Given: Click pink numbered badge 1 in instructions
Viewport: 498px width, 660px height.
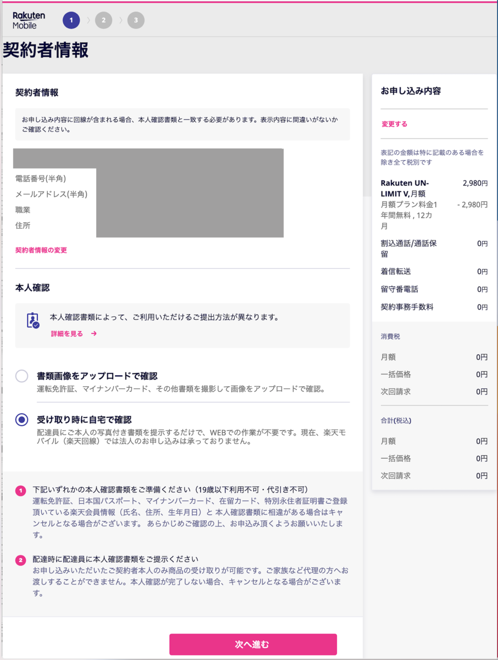Looking at the screenshot, I should coord(21,491).
